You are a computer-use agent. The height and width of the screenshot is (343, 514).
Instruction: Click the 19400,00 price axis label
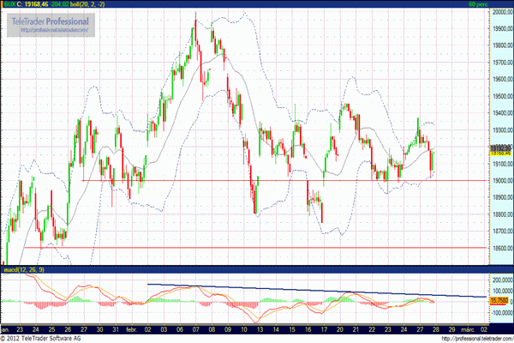point(502,113)
